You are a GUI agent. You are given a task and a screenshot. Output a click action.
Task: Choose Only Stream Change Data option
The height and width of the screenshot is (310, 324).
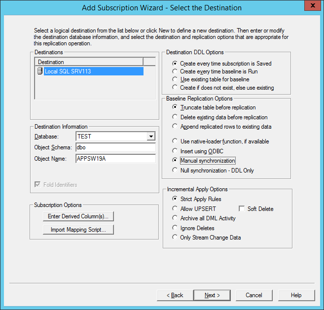(175, 238)
